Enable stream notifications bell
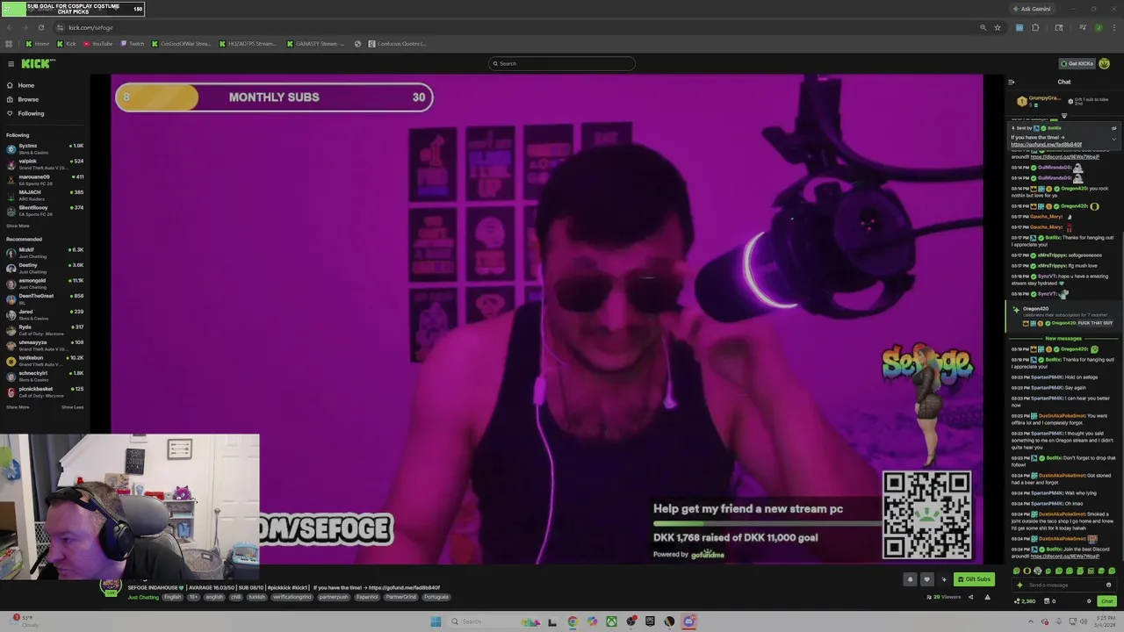 coord(910,579)
